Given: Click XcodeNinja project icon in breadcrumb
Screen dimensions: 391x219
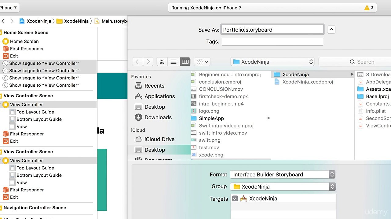Looking at the screenshot, I should [x=22, y=21].
